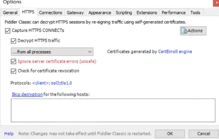The image size is (219, 139).
Task: Switch to the General tab
Action: tap(10, 13)
